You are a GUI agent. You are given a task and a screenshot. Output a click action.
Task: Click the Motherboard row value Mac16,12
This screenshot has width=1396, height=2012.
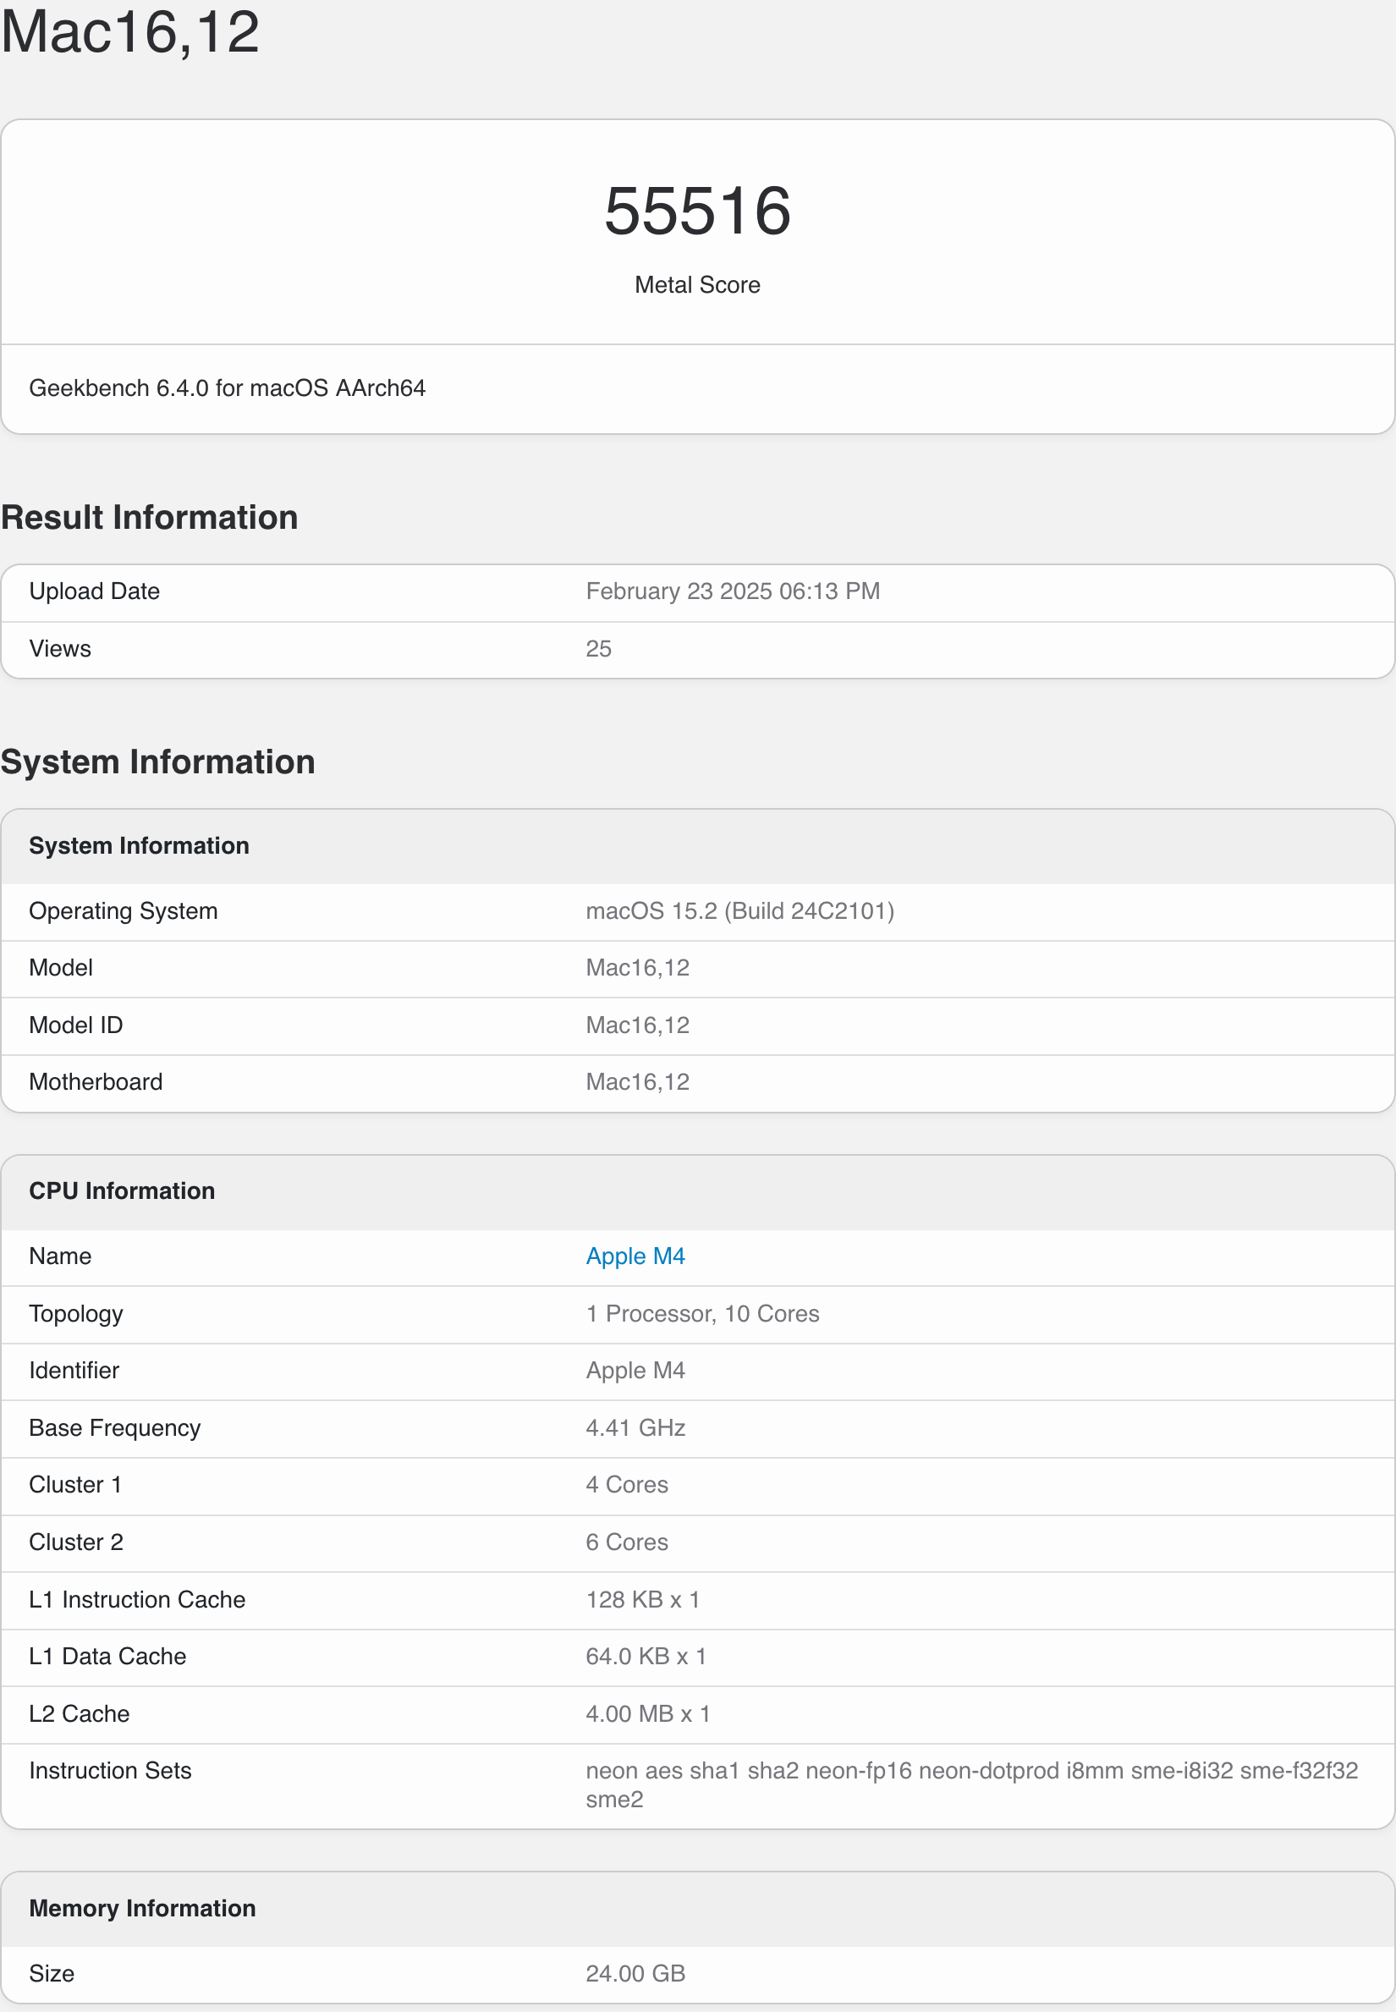click(638, 1082)
